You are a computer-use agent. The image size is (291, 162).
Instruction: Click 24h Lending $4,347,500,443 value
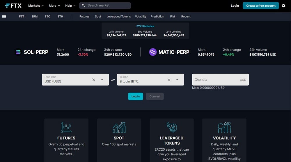[174, 35]
